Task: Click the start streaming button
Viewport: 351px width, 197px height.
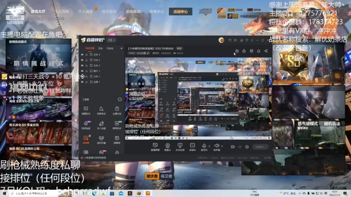Action: point(260,147)
